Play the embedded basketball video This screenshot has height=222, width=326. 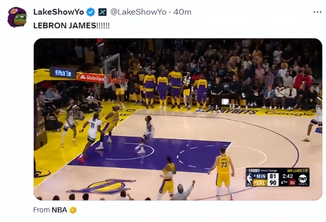click(x=178, y=119)
